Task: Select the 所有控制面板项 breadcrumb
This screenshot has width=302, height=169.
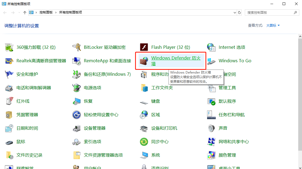Action: 70,12
